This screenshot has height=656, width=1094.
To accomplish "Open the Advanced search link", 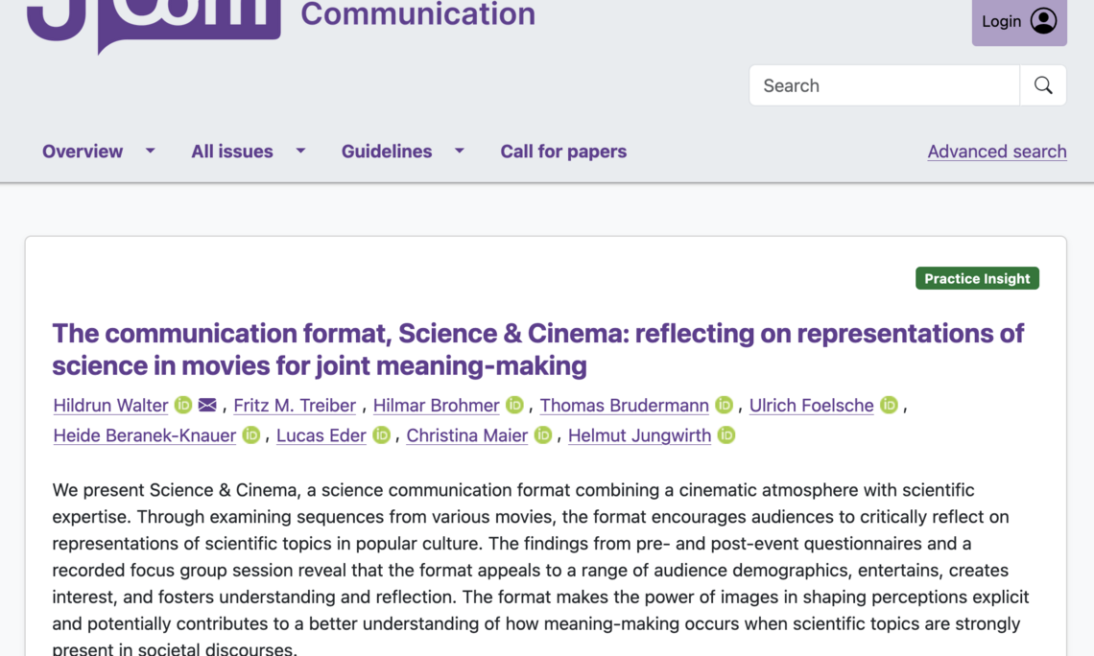I will click(997, 152).
